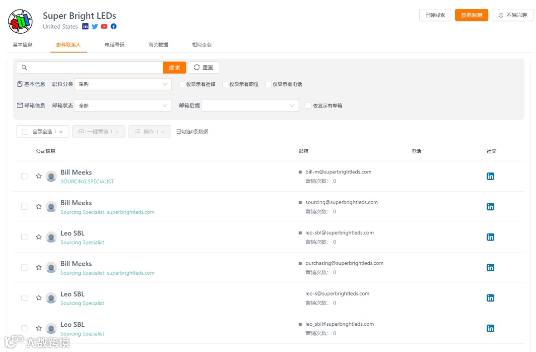Viewport: 536px width, 352px height.
Task: Click avatar of leo-s@superbrightleds.com contact
Action: point(51,298)
